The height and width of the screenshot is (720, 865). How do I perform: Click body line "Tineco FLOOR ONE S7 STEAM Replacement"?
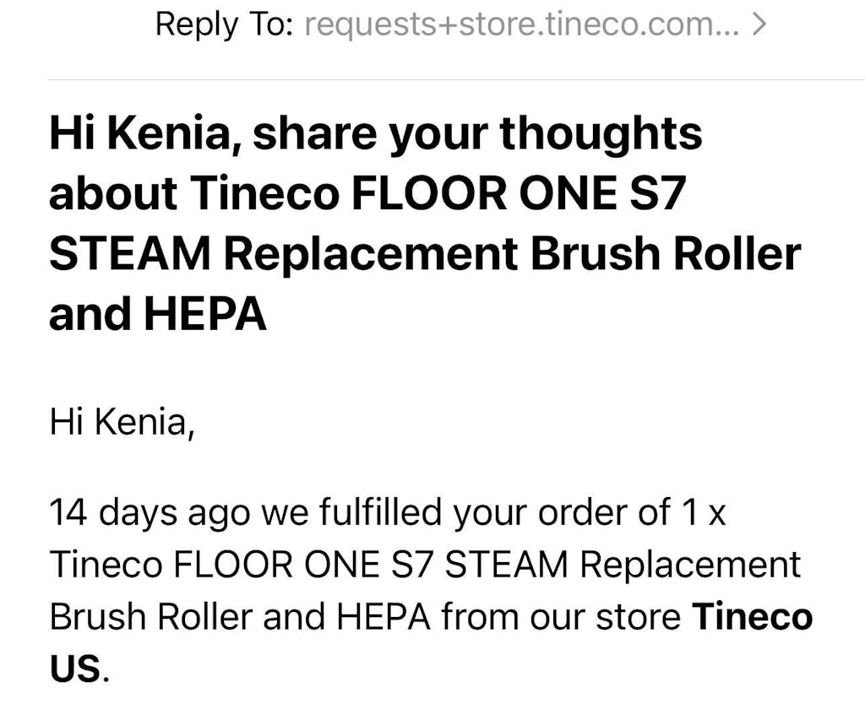(424, 565)
